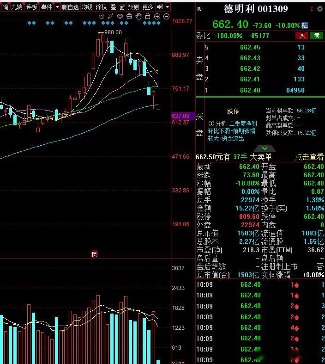Open 预测 forecast feature
The image size is (325, 364).
[133, 7]
